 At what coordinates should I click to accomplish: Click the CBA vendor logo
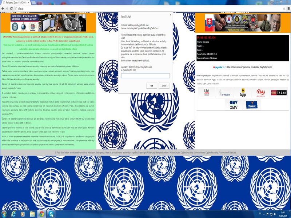[260, 92]
